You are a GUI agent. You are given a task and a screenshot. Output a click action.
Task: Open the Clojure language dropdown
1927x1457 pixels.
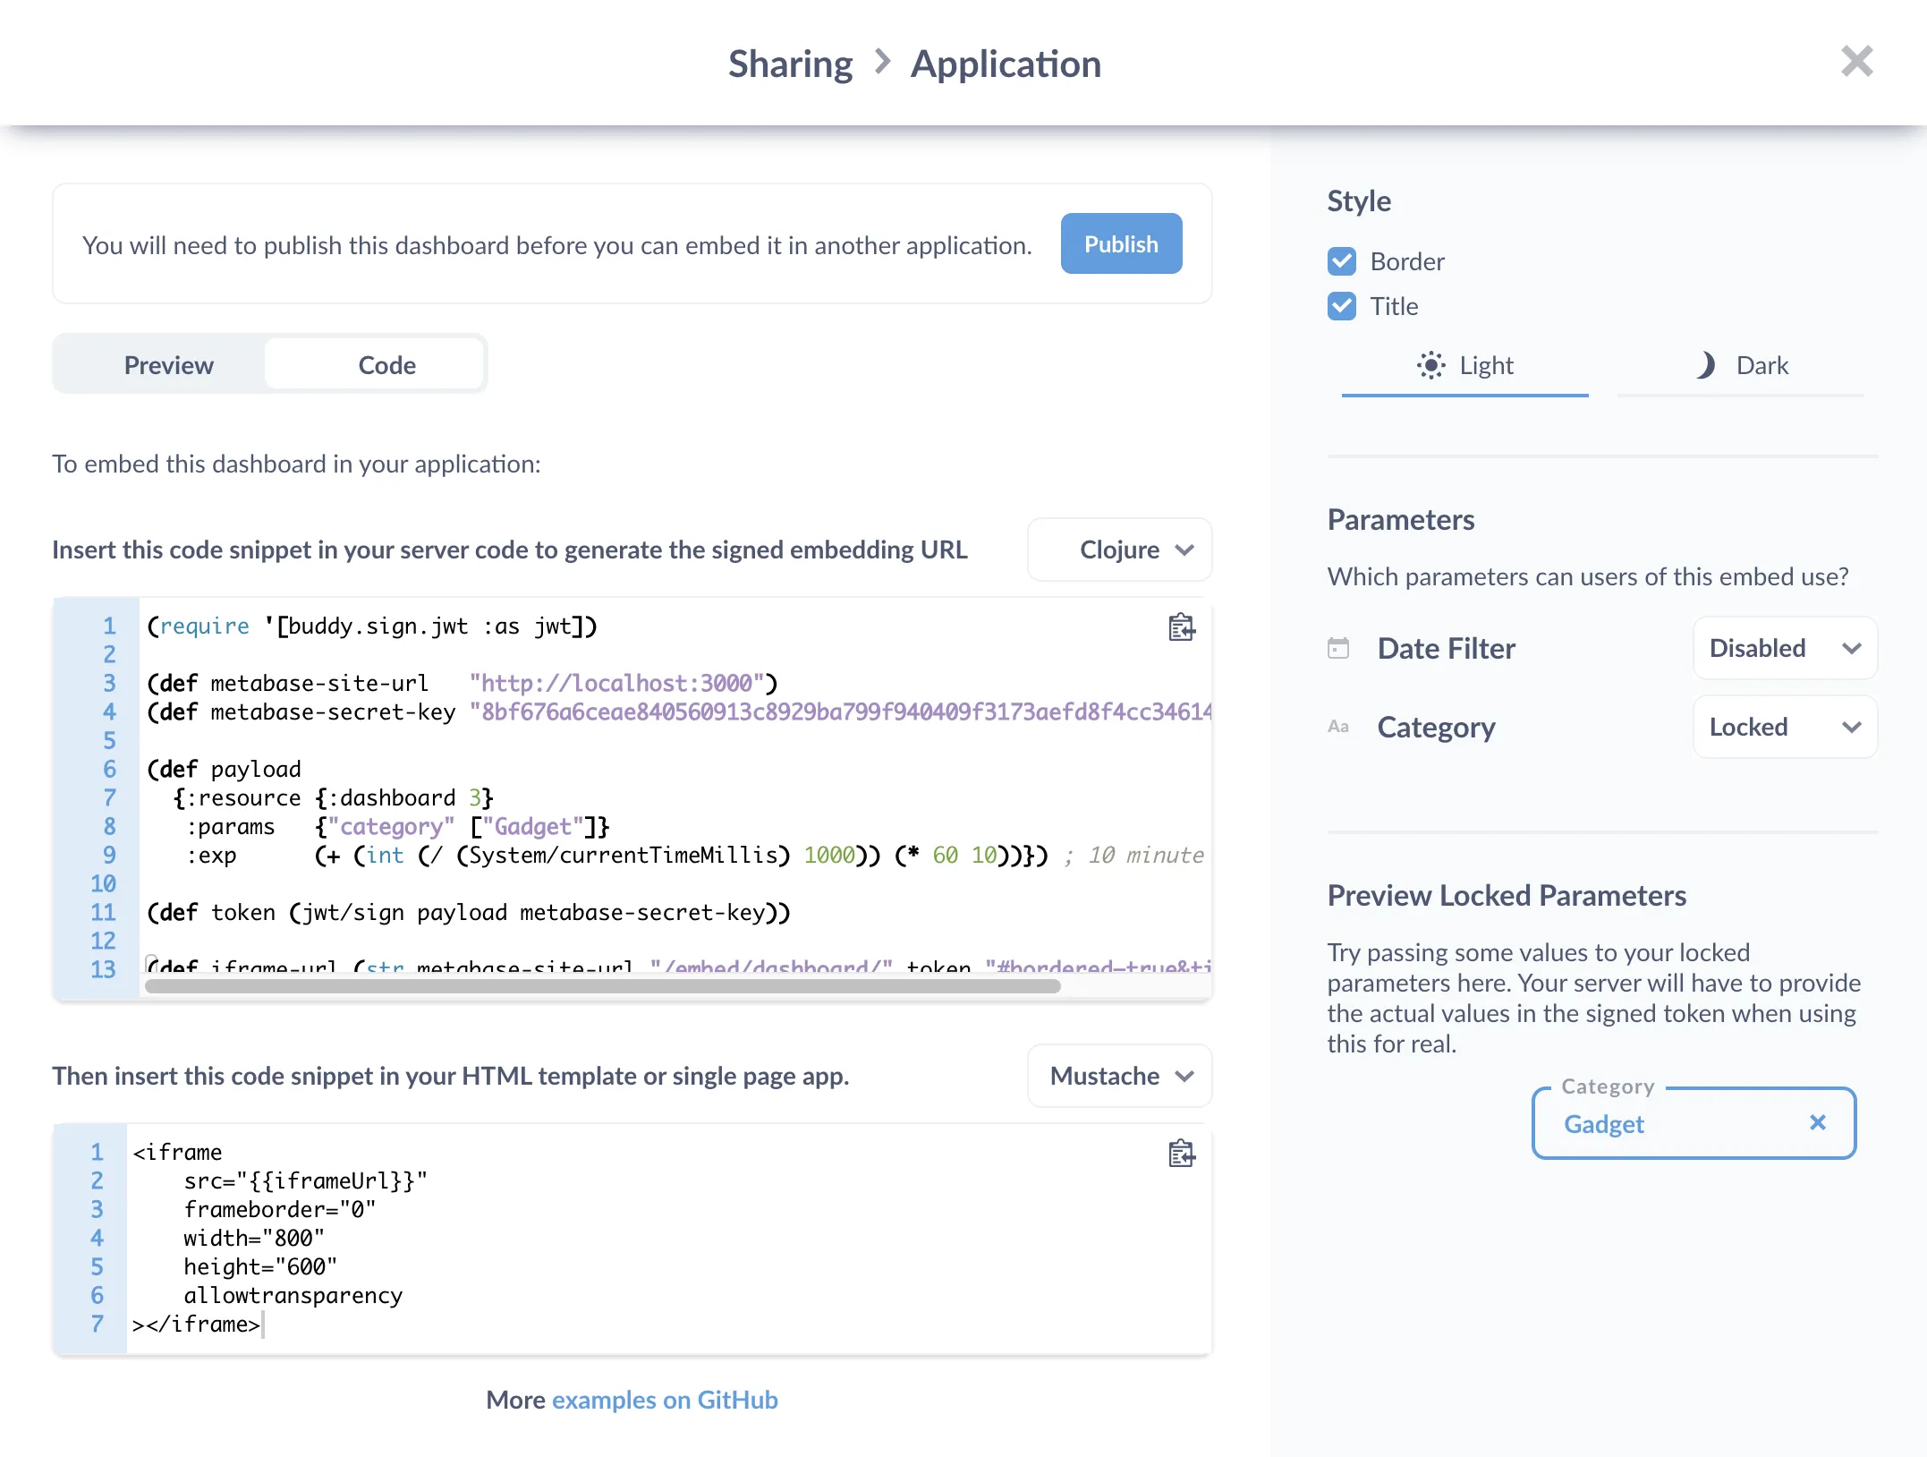(x=1119, y=550)
